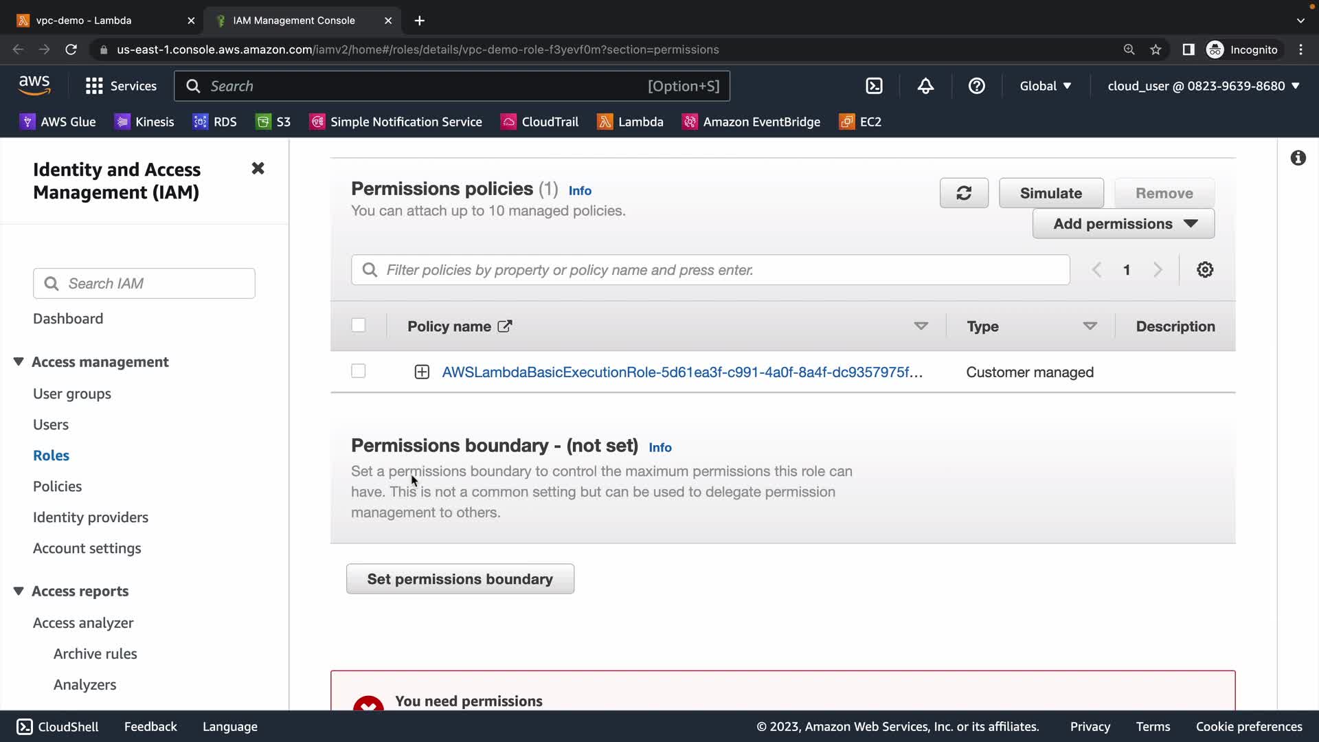Screen dimensions: 1319x742
Task: Check the AWSLambdaBasicExecutionRole policy checkbox
Action: click(358, 371)
